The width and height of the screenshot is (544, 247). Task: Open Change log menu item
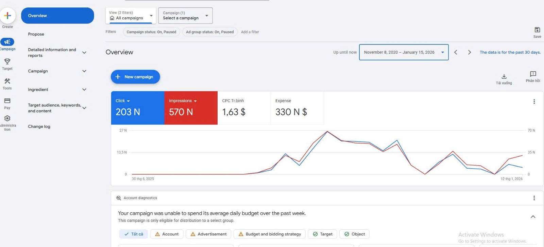[39, 127]
